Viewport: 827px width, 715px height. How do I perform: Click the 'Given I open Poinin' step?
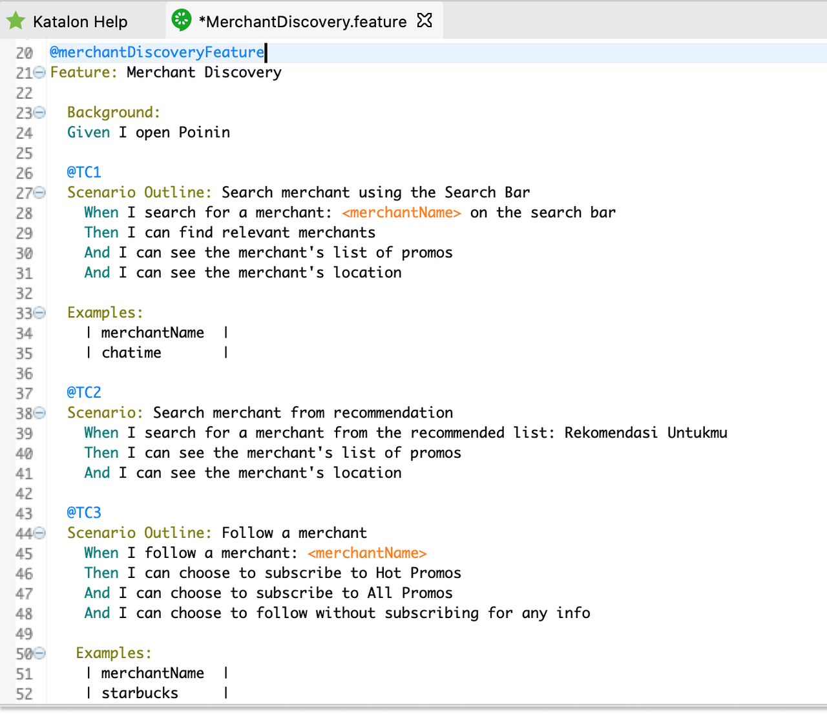point(149,133)
